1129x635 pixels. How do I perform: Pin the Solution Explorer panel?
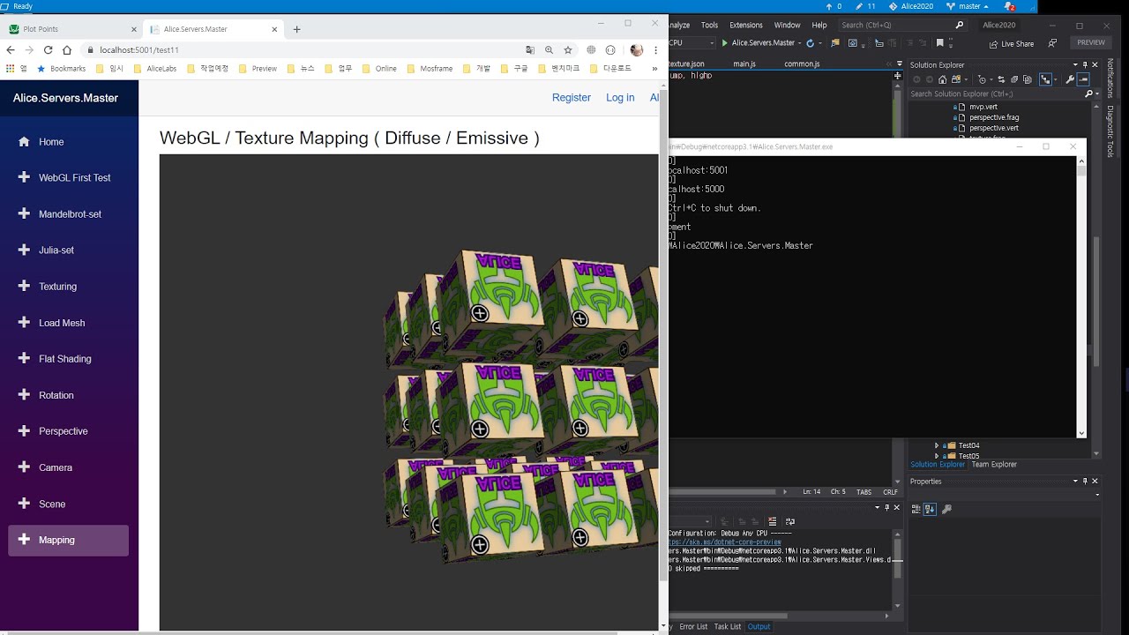[x=1085, y=64]
